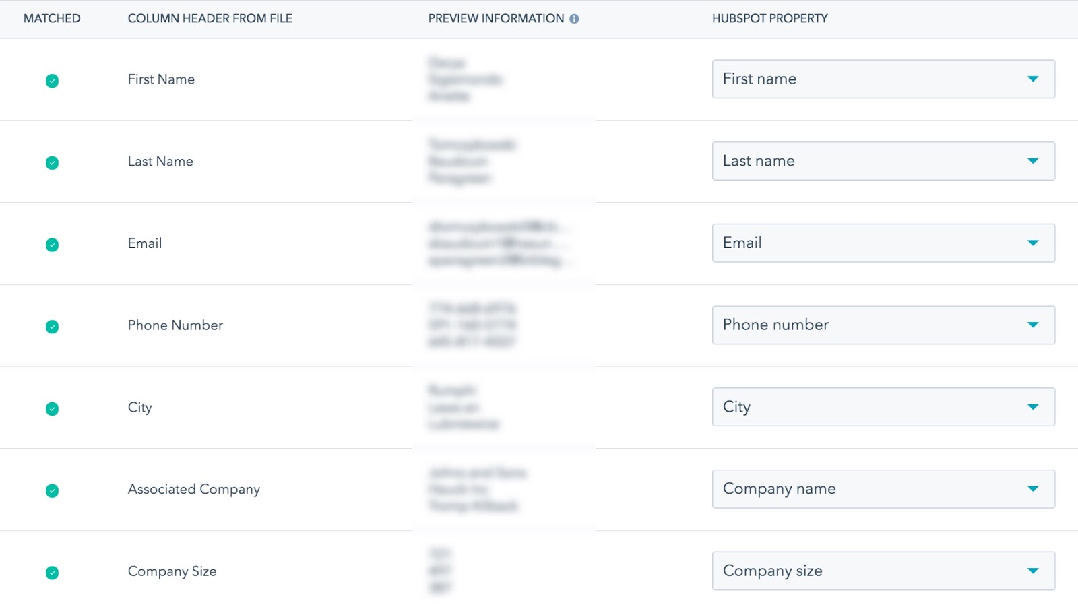Open the Company name property dropdown

tap(883, 489)
